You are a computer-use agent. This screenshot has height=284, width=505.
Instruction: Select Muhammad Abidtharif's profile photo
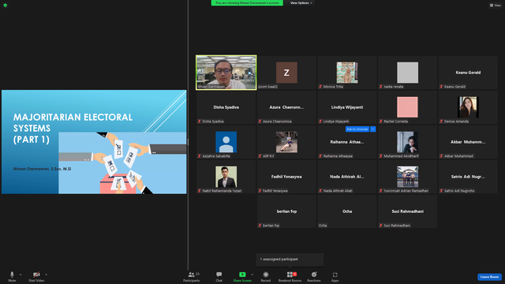pyautogui.click(x=407, y=142)
